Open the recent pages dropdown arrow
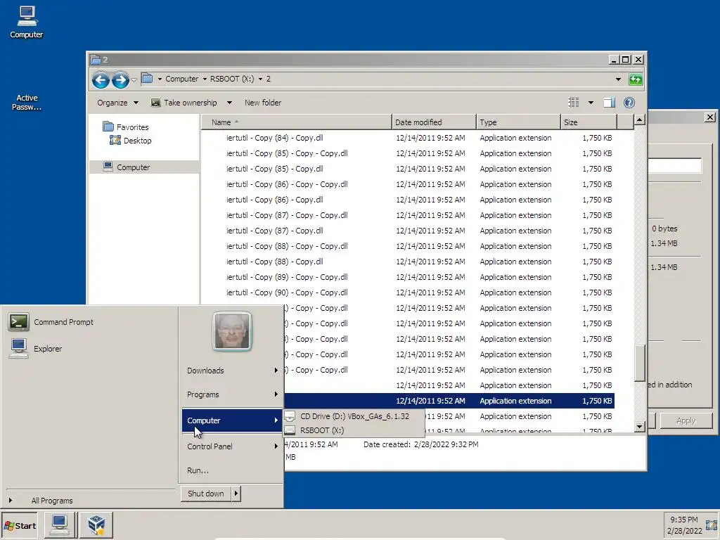The height and width of the screenshot is (540, 720). click(134, 80)
